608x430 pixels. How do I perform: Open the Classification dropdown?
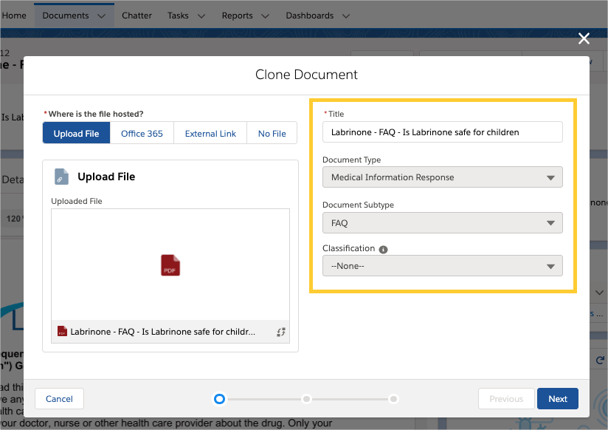tap(442, 266)
